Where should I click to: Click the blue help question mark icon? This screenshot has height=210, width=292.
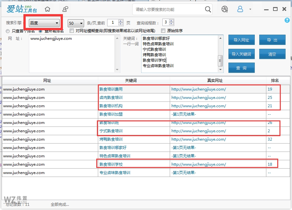pos(288,20)
